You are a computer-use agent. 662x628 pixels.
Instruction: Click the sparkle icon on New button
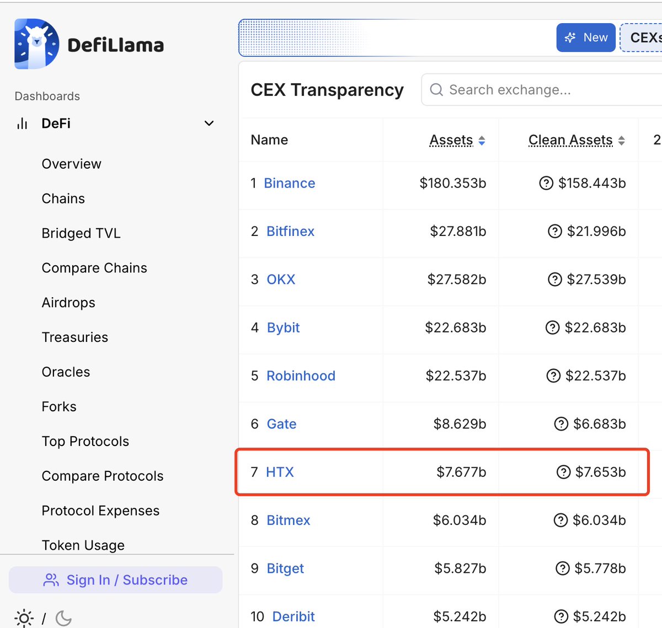pyautogui.click(x=570, y=37)
